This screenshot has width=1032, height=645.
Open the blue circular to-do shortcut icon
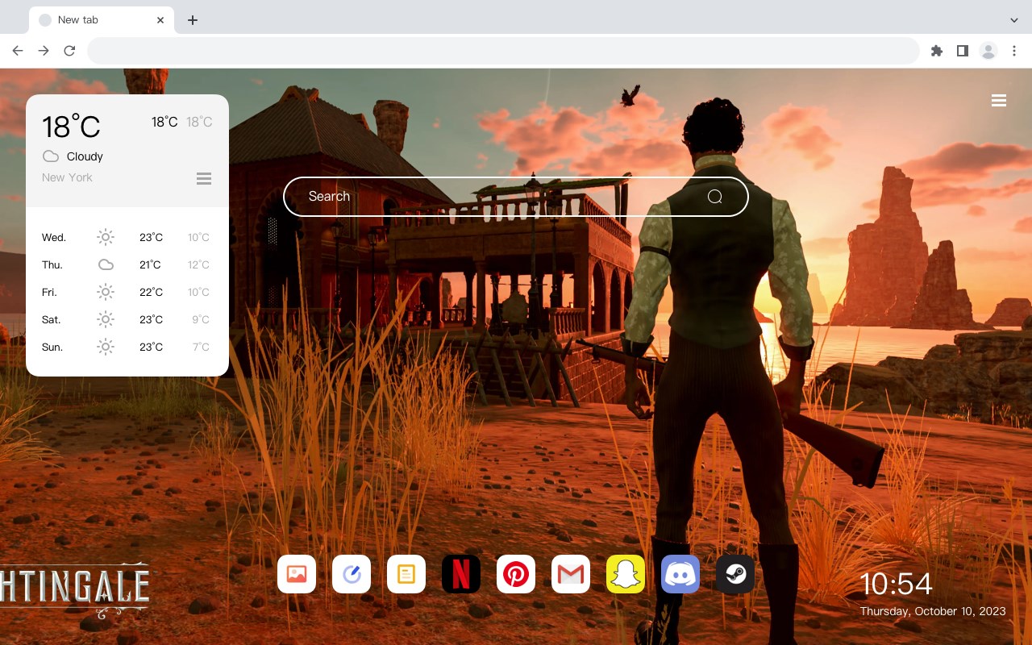pyautogui.click(x=352, y=574)
